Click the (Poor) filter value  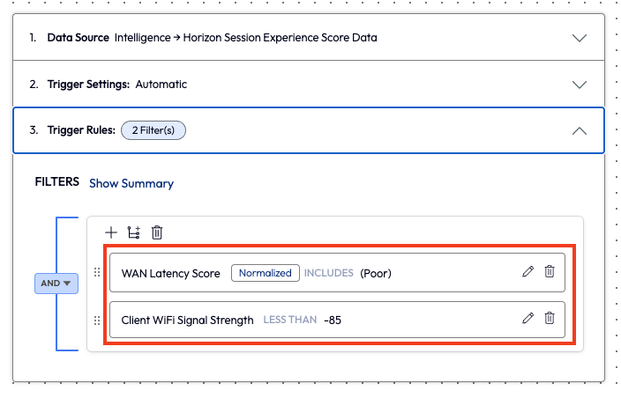[375, 273]
